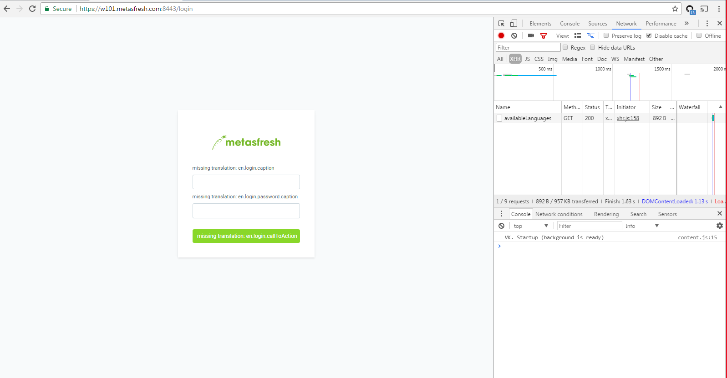
Task: Toggle the overview waterfall view icon
Action: pos(590,35)
